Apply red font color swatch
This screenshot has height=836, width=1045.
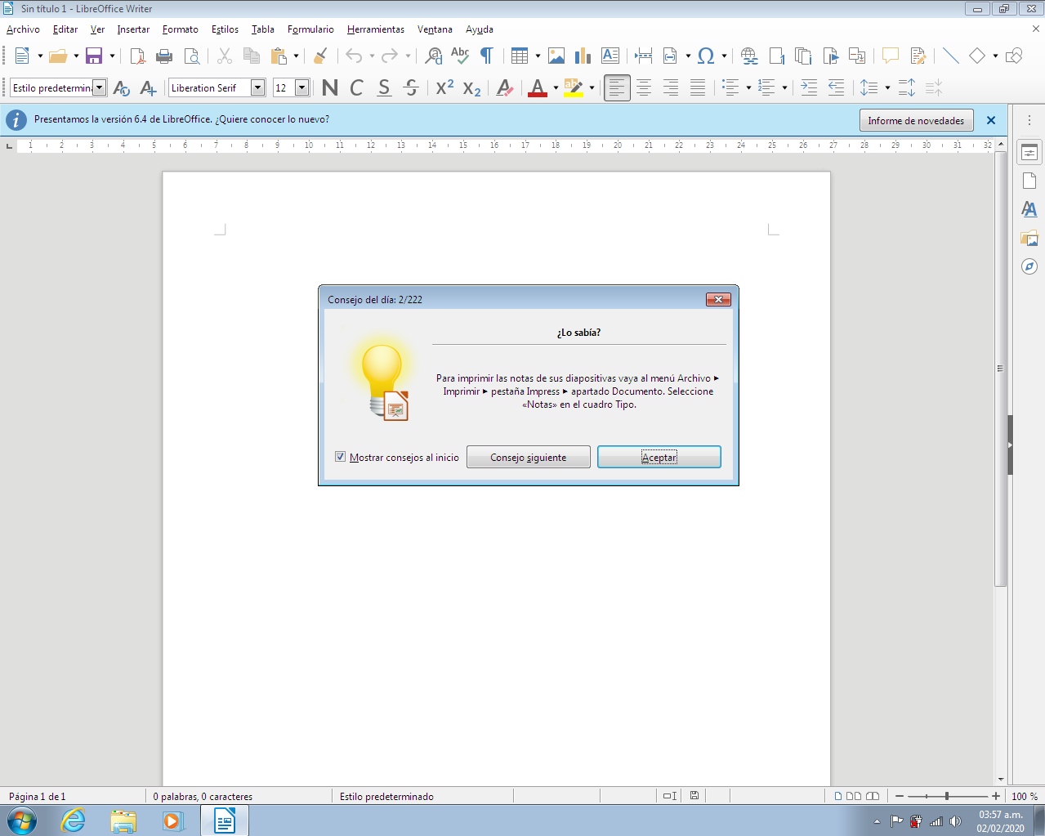pos(538,87)
